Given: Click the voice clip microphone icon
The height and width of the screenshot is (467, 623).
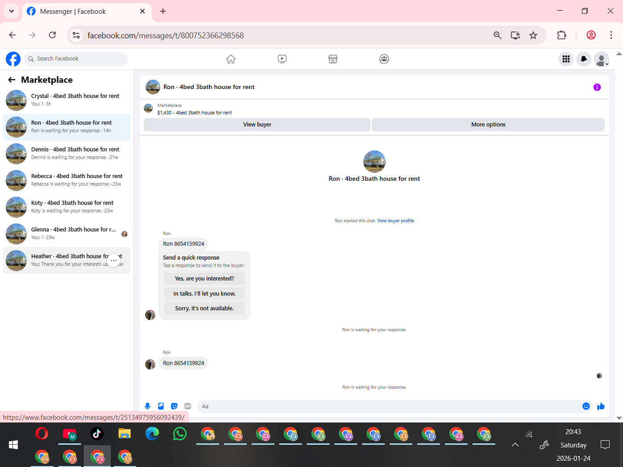Looking at the screenshot, I should point(148,406).
